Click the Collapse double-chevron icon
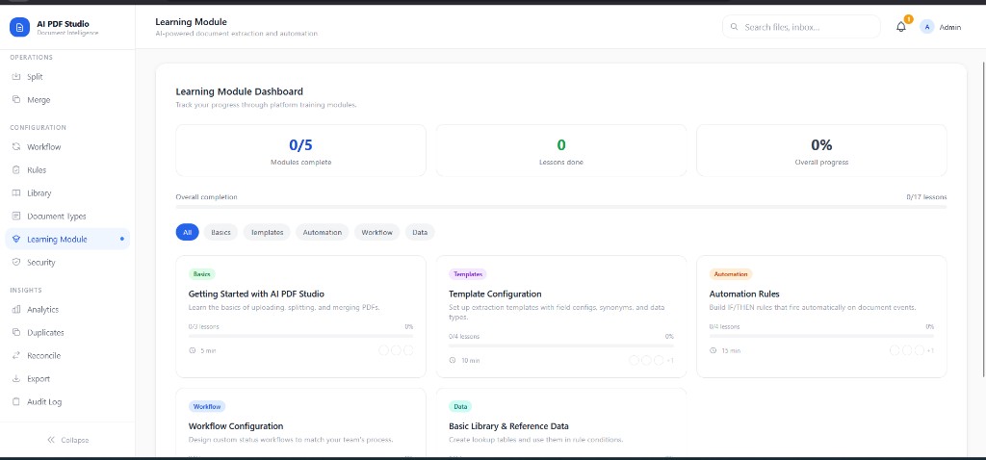Image resolution: width=986 pixels, height=460 pixels. click(x=51, y=440)
